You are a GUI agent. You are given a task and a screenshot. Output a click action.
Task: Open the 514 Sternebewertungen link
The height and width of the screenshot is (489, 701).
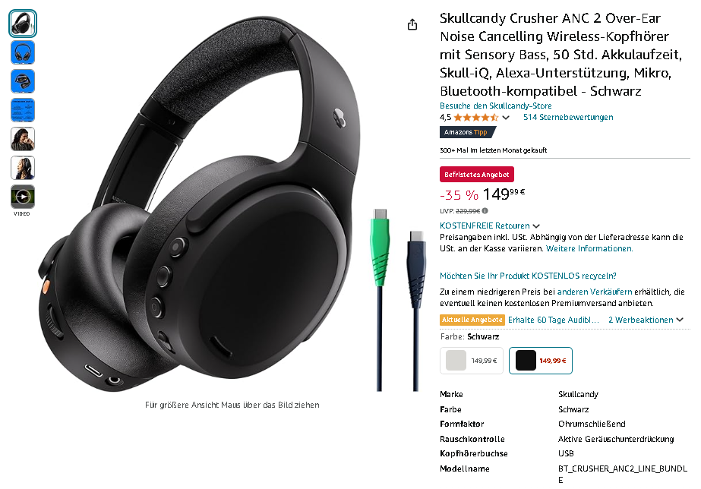[568, 117]
